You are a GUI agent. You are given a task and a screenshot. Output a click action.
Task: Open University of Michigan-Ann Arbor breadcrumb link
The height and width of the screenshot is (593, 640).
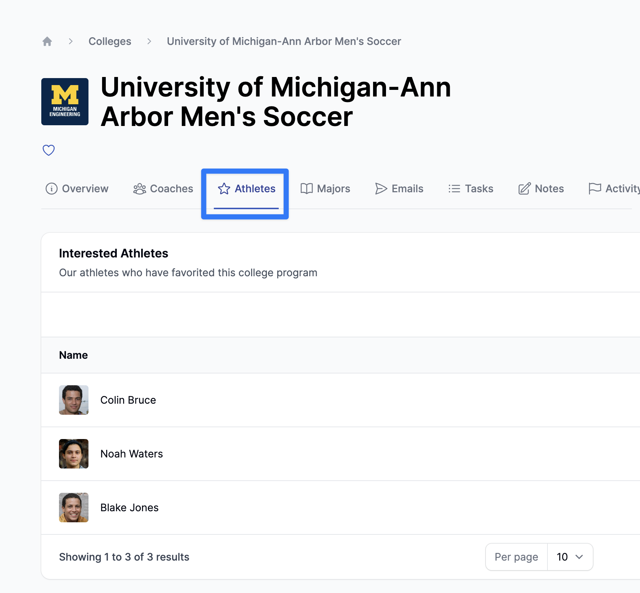click(284, 41)
